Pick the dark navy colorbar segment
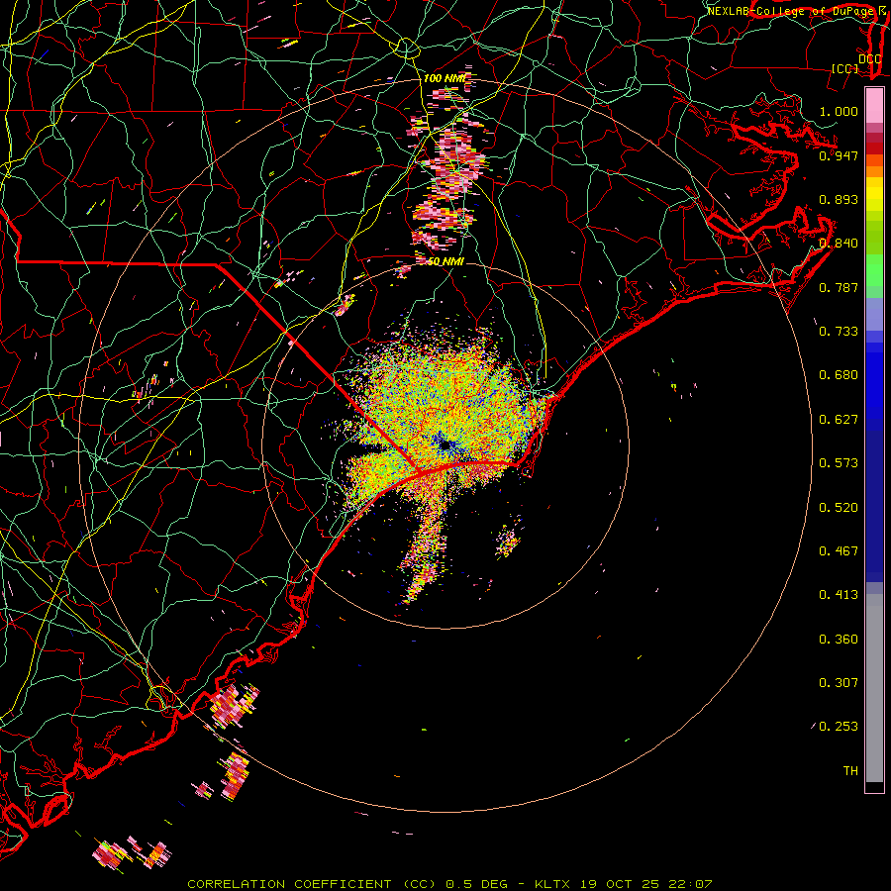The width and height of the screenshot is (891, 891). 874,506
